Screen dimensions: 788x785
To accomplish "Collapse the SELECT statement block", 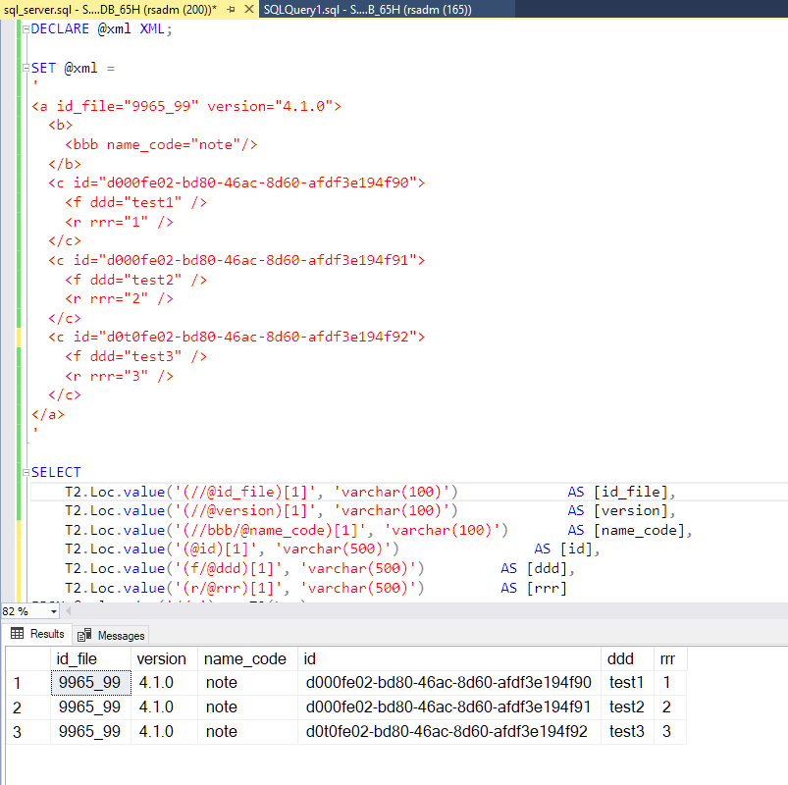I will coord(26,472).
